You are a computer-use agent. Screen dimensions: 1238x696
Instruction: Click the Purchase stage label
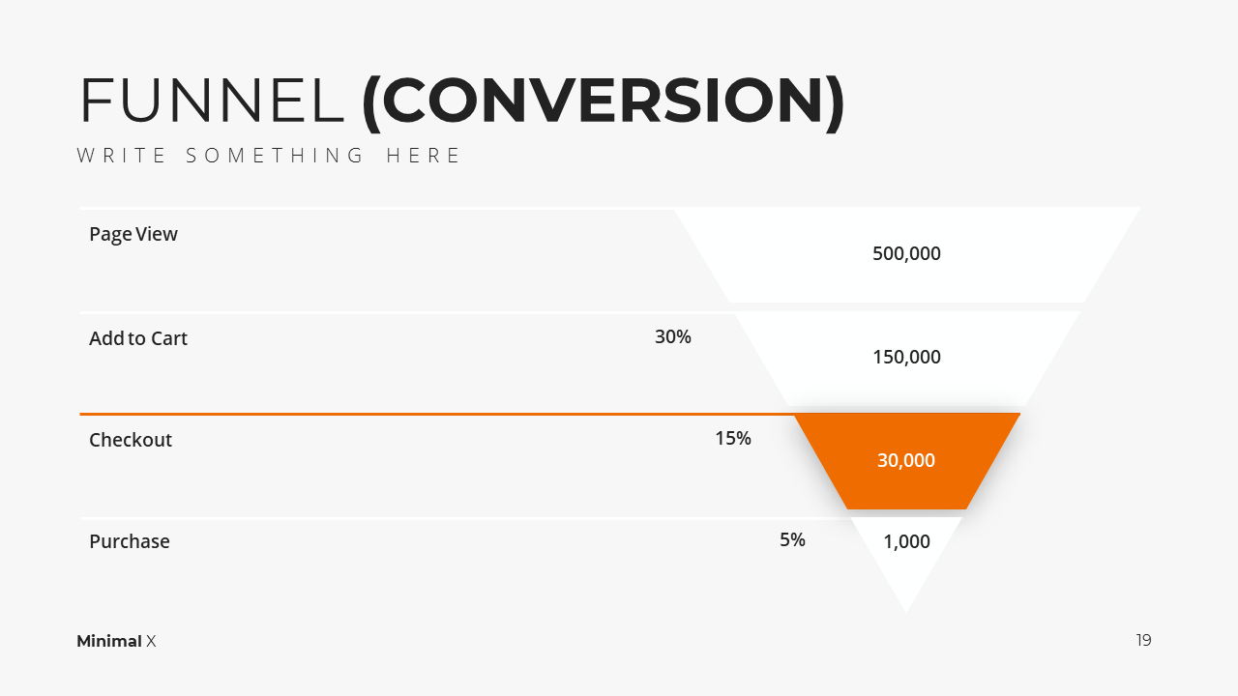point(130,541)
